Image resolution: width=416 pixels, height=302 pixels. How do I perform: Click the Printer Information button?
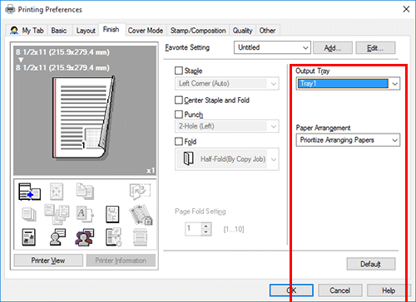point(121,261)
